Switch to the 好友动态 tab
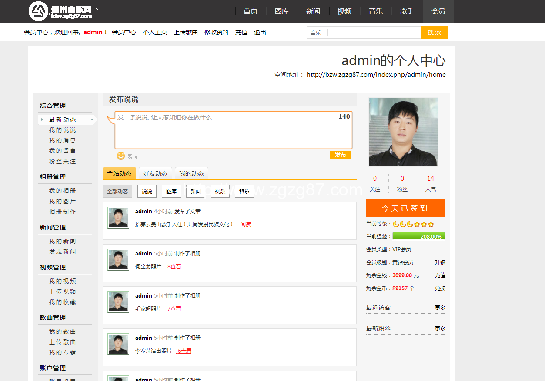Screen dimensions: 545x381 click(155, 173)
